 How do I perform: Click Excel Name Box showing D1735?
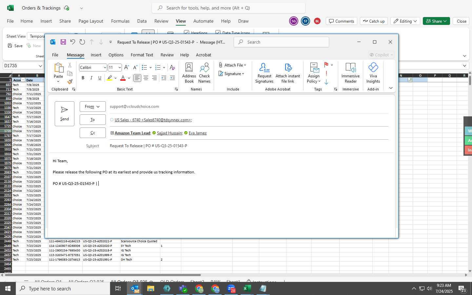(x=23, y=66)
